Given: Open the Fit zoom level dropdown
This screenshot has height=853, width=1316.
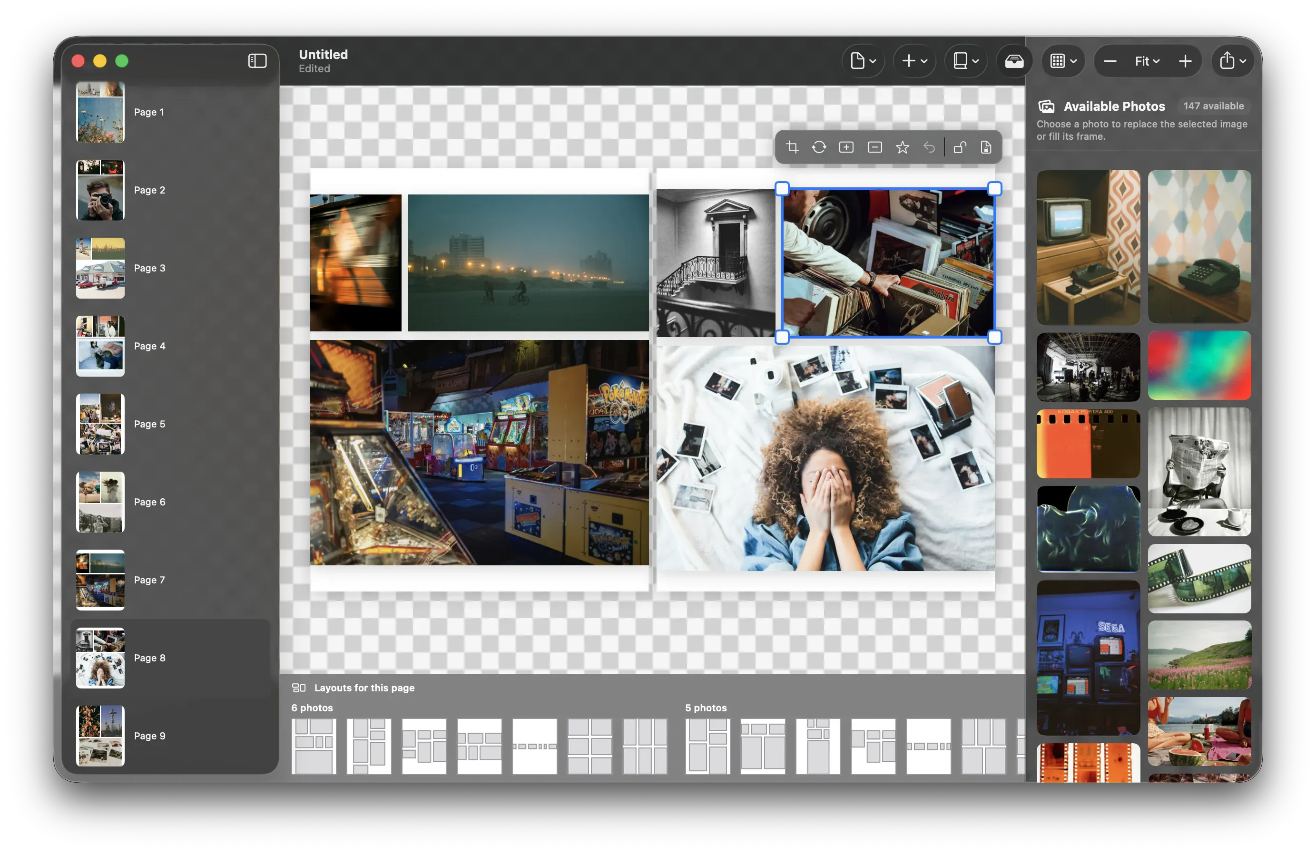Looking at the screenshot, I should pos(1148,61).
